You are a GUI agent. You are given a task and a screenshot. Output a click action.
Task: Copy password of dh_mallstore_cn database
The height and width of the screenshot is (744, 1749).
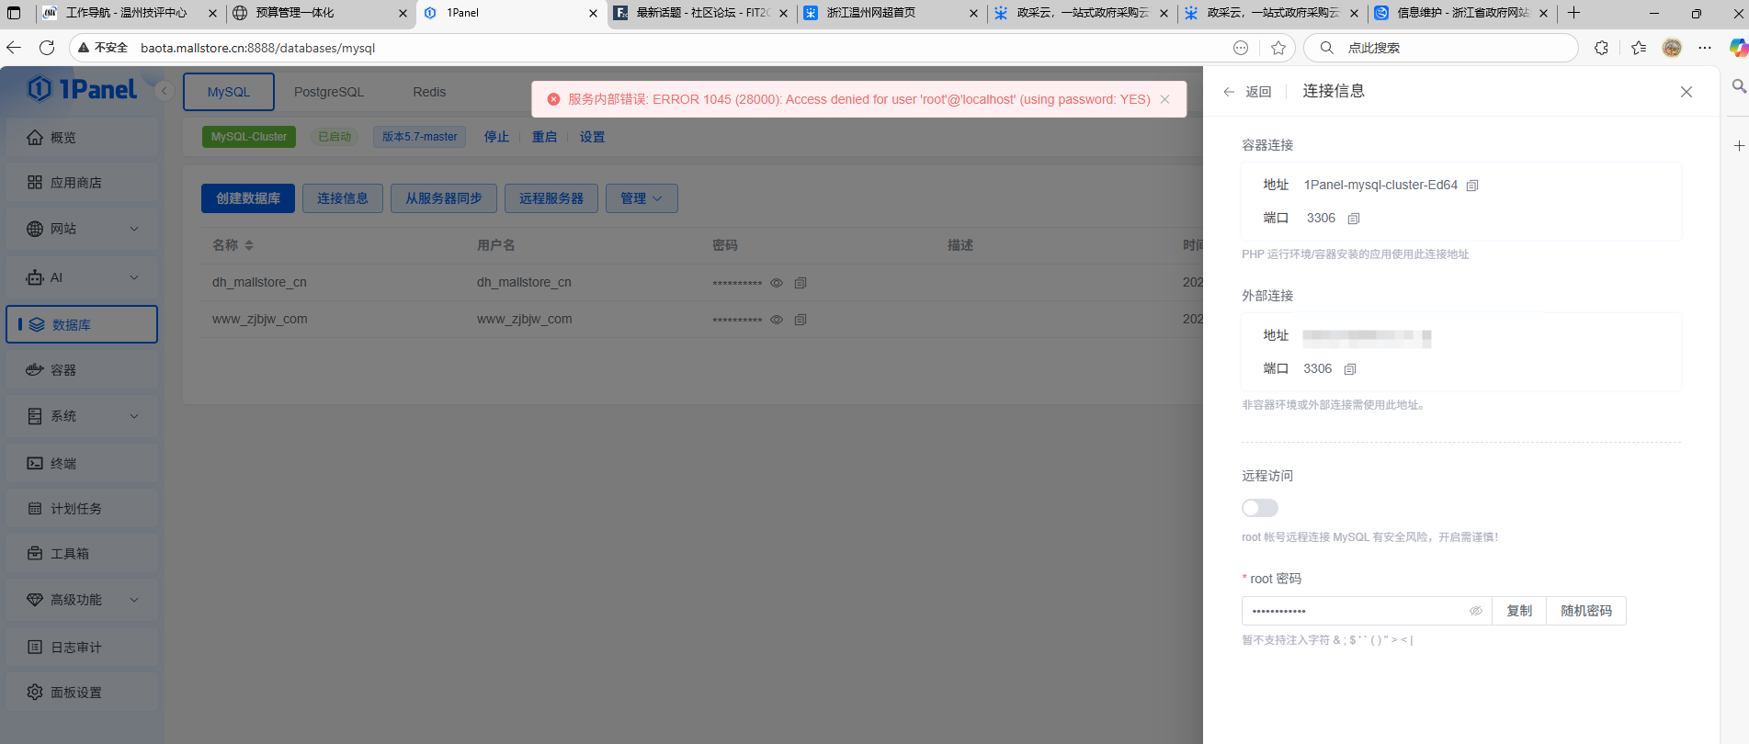pyautogui.click(x=801, y=283)
